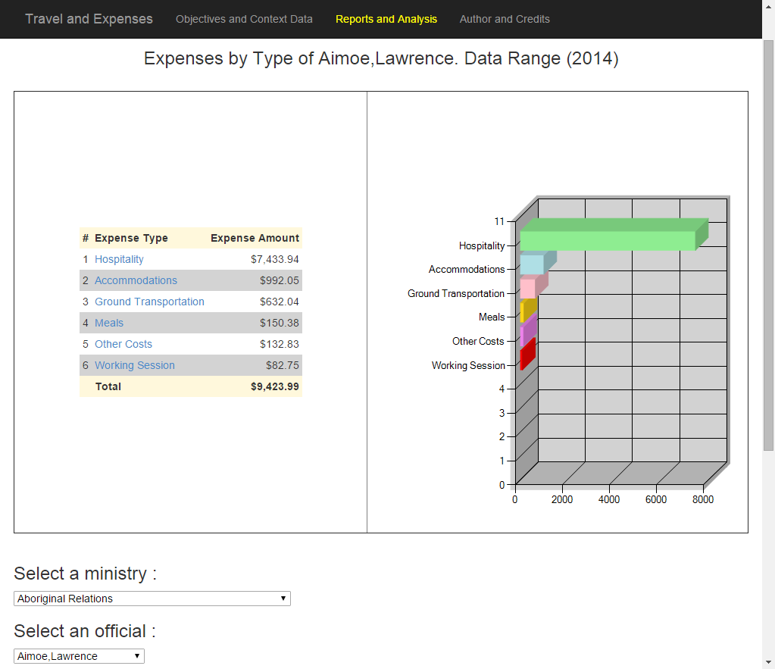Open the Working Session expense link
Image resolution: width=775 pixels, height=669 pixels.
pos(135,365)
